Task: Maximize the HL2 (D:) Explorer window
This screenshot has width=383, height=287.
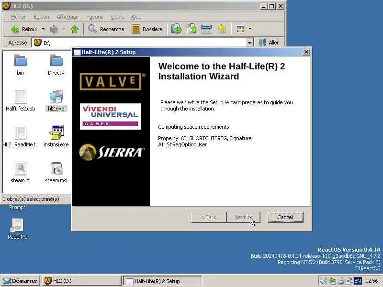Action: (271, 6)
